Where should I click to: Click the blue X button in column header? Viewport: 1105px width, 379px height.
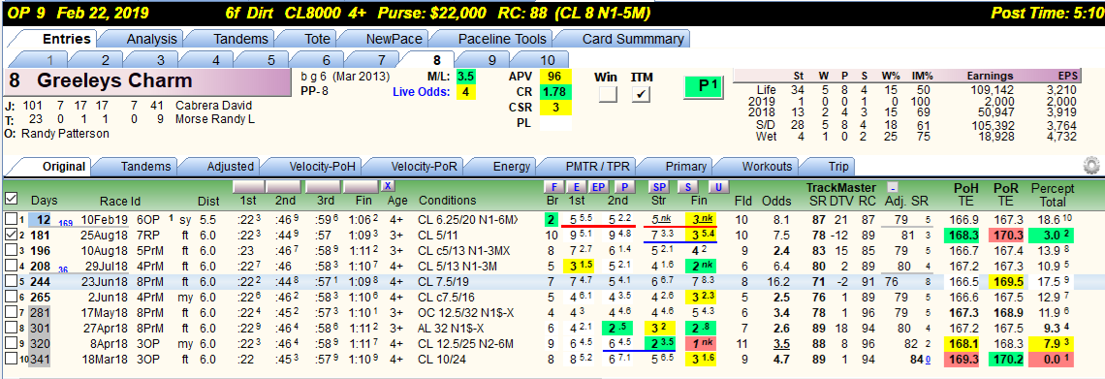388,186
